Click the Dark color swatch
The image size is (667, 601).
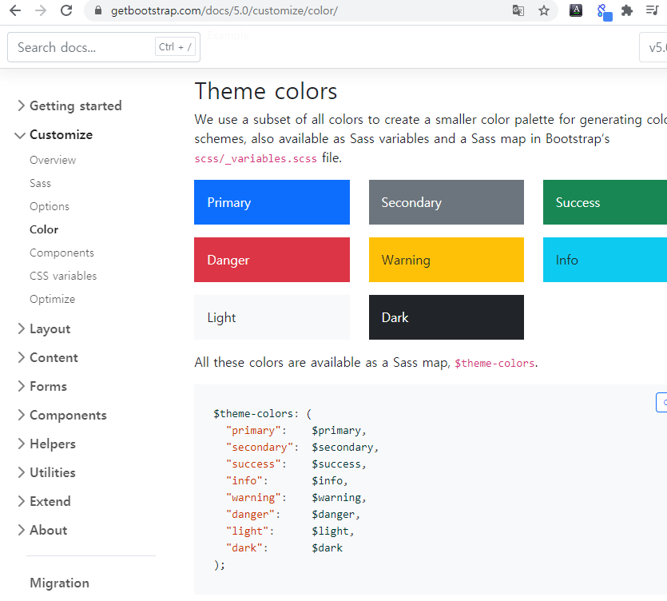pyautogui.click(x=447, y=317)
